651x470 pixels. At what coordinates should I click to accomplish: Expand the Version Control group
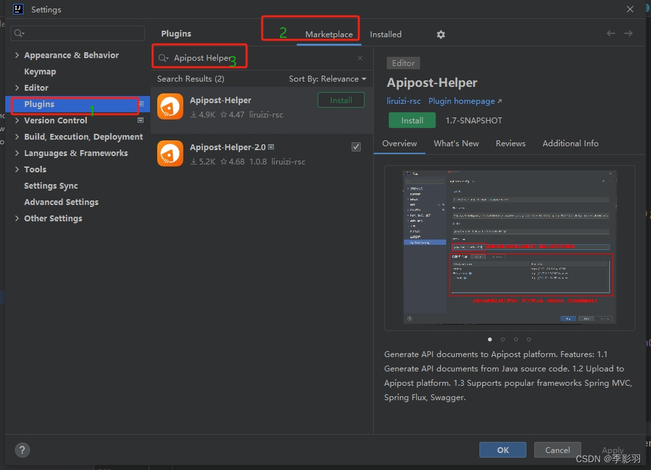coord(17,120)
